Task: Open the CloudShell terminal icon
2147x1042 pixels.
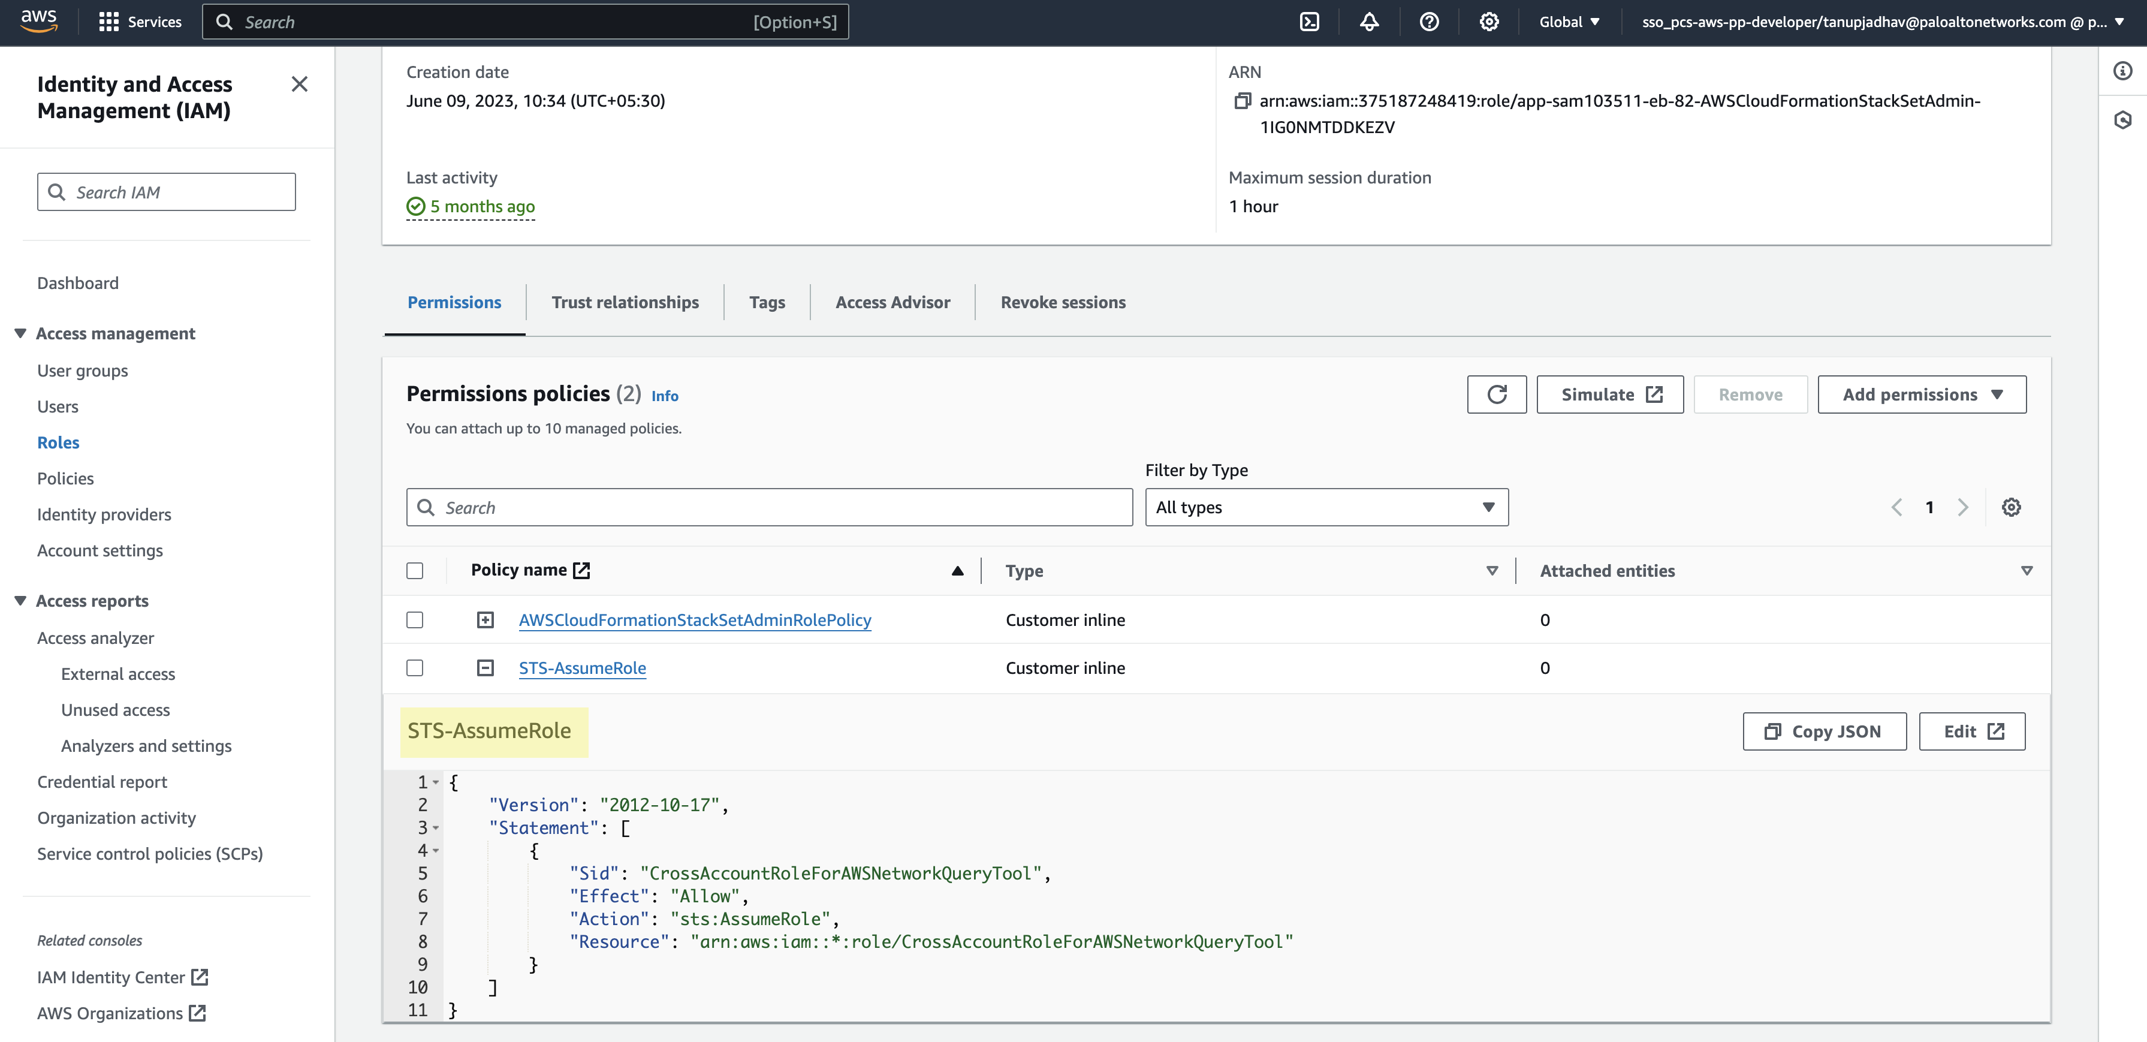Action: point(1310,22)
